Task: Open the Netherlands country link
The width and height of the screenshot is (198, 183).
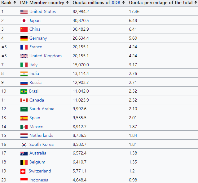Action: pyautogui.click(x=41, y=135)
